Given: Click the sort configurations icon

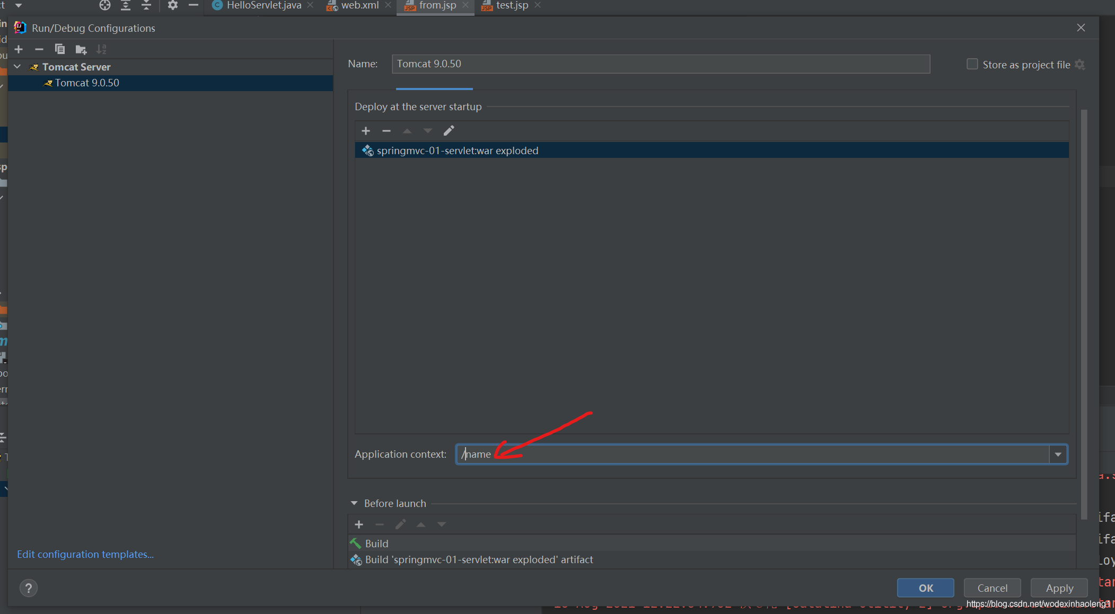Looking at the screenshot, I should pyautogui.click(x=101, y=49).
